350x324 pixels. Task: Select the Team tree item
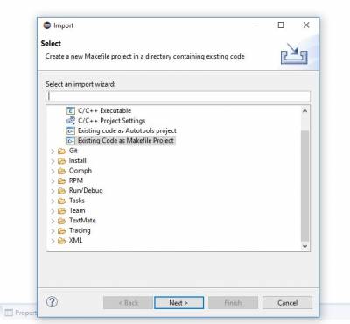pos(77,210)
